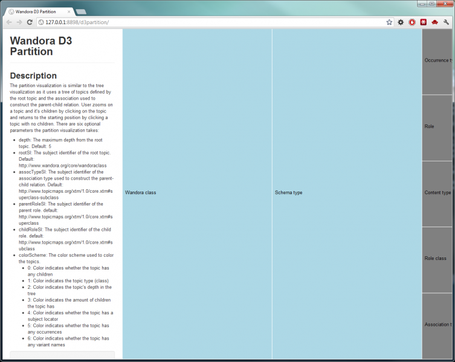Open a new tab with the new-tab button

(x=81, y=11)
